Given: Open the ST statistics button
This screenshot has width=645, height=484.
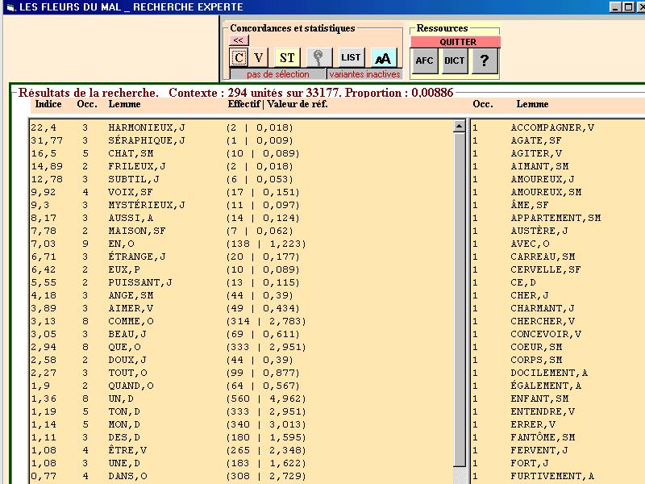Looking at the screenshot, I should click(x=287, y=57).
